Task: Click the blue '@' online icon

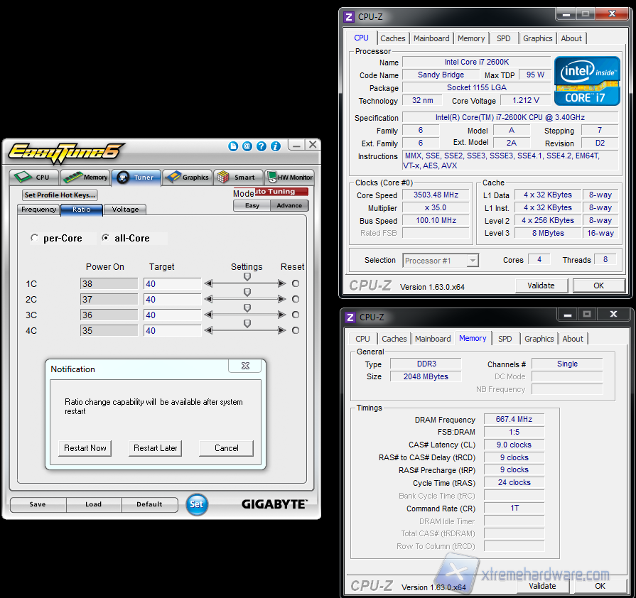Action: [247, 146]
